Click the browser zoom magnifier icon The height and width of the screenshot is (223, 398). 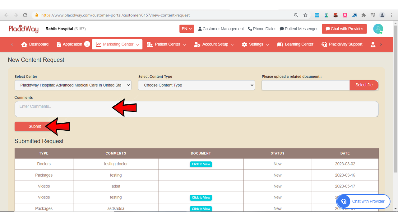pos(296,15)
